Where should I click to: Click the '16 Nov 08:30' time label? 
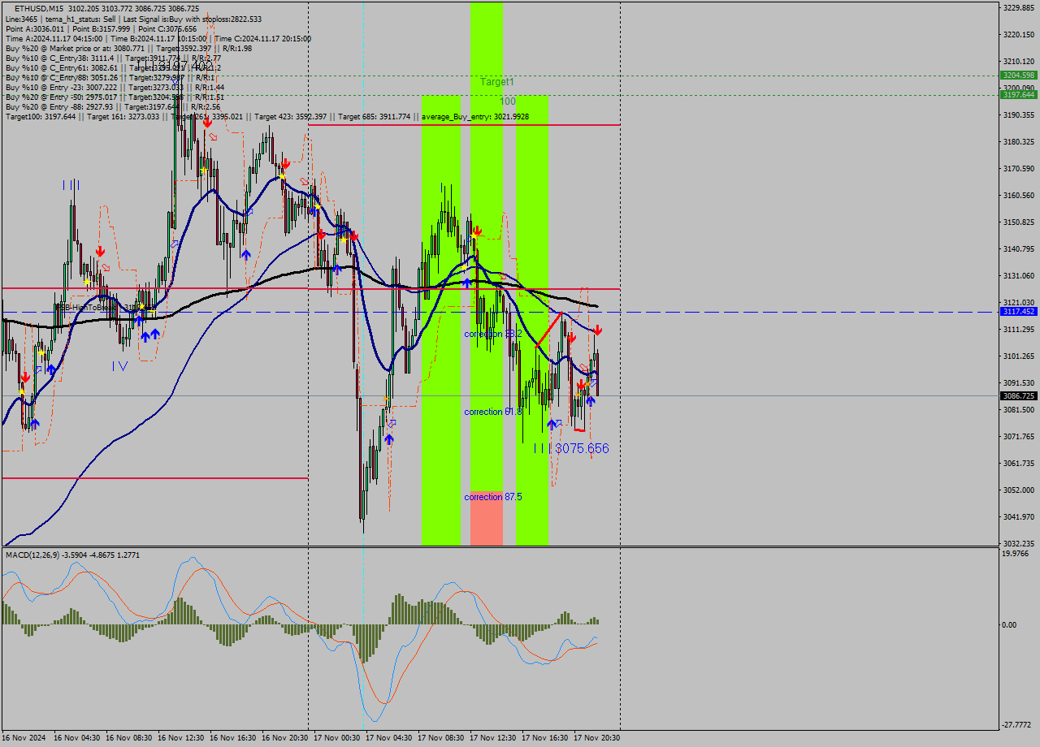pos(129,738)
